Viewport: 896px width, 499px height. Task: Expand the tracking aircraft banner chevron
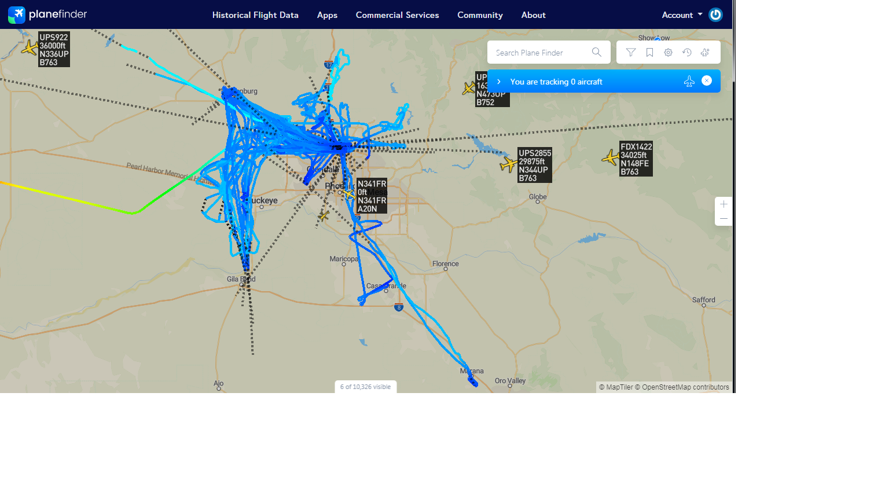pyautogui.click(x=499, y=82)
